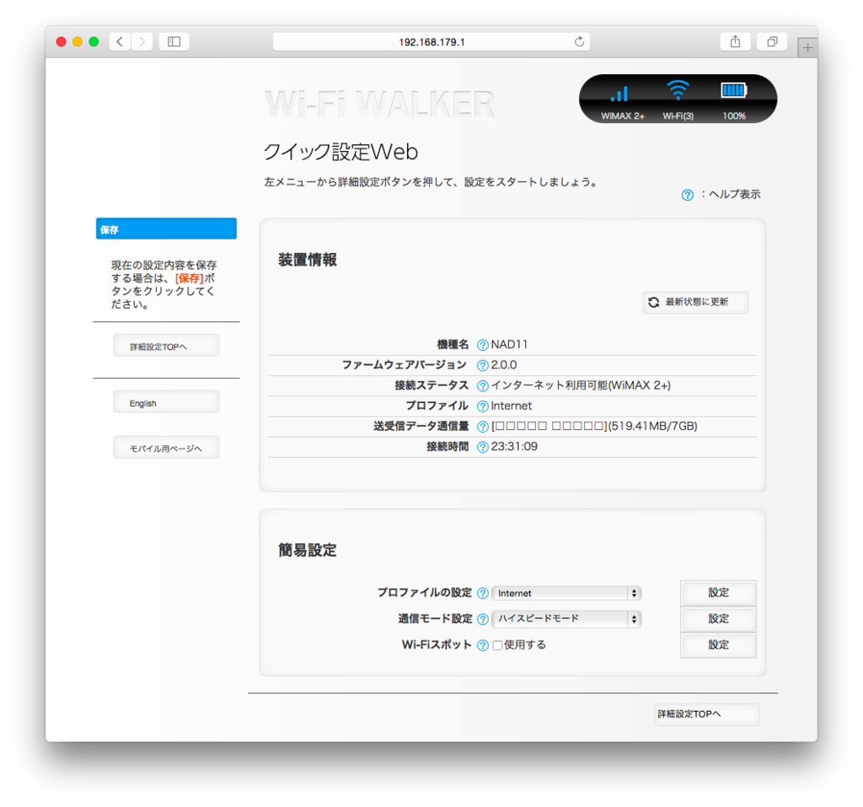Image resolution: width=863 pixels, height=807 pixels.
Task: Open help icon for 接続時間
Action: click(483, 447)
